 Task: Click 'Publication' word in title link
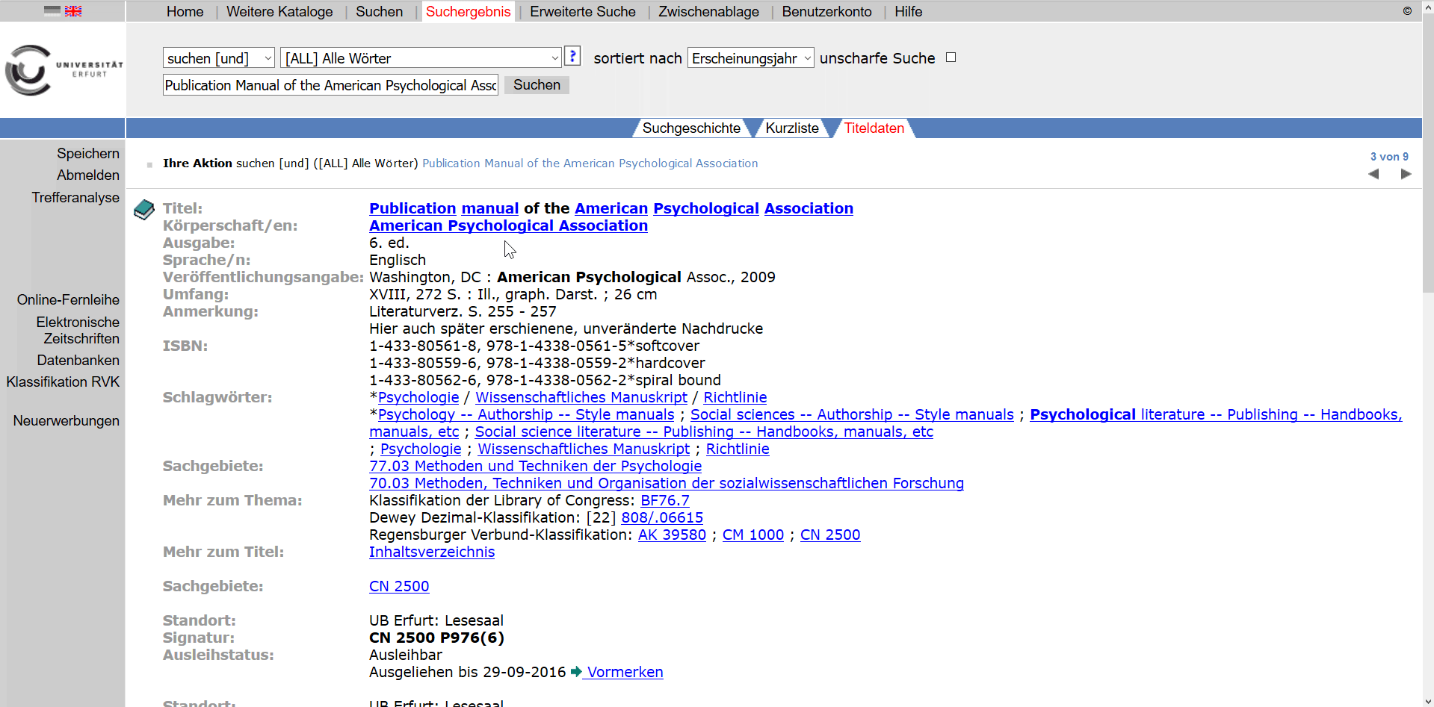tap(412, 208)
